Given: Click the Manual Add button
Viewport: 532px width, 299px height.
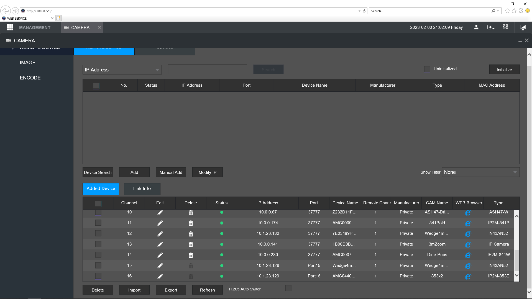Looking at the screenshot, I should [171, 172].
